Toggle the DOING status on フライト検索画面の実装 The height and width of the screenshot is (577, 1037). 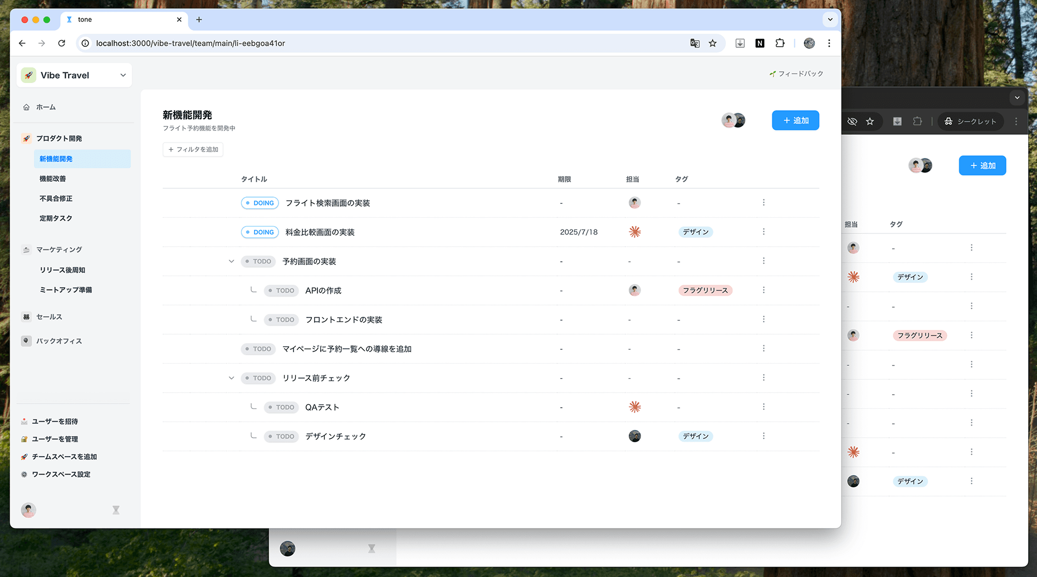pyautogui.click(x=260, y=203)
